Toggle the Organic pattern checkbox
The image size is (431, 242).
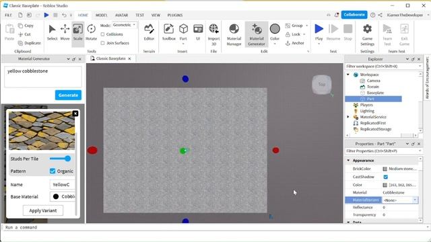[x=53, y=171]
